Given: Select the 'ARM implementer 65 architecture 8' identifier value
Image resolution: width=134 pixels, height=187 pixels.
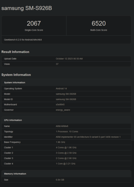Looking at the screenshot, I should coord(88,137).
